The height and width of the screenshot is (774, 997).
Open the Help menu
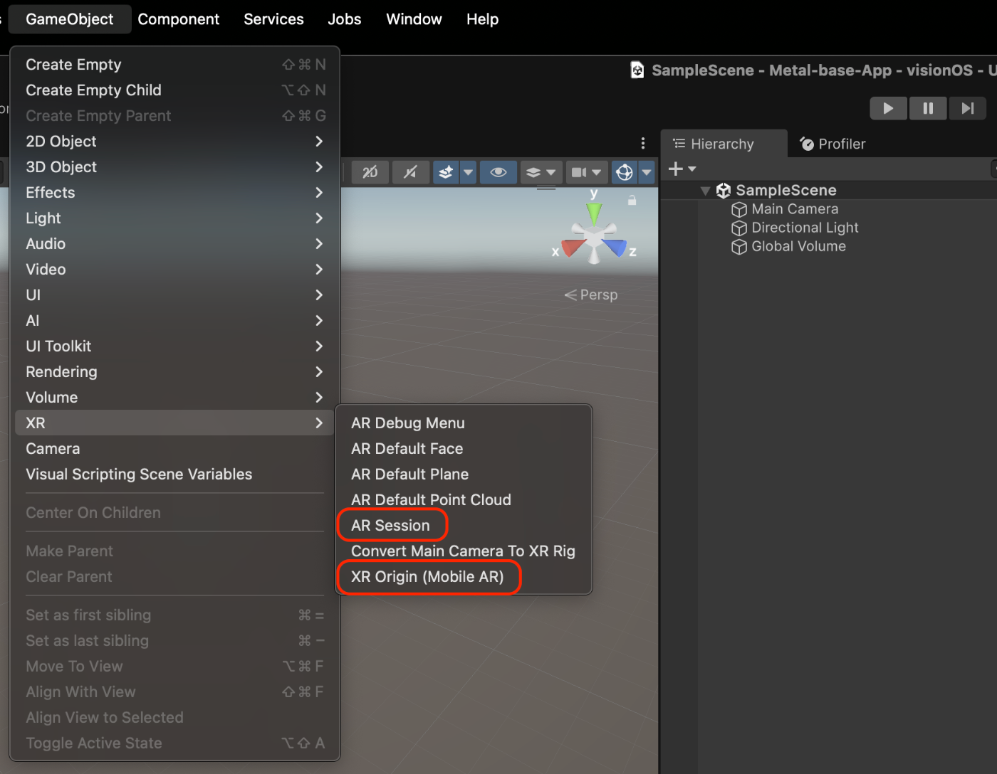point(482,19)
